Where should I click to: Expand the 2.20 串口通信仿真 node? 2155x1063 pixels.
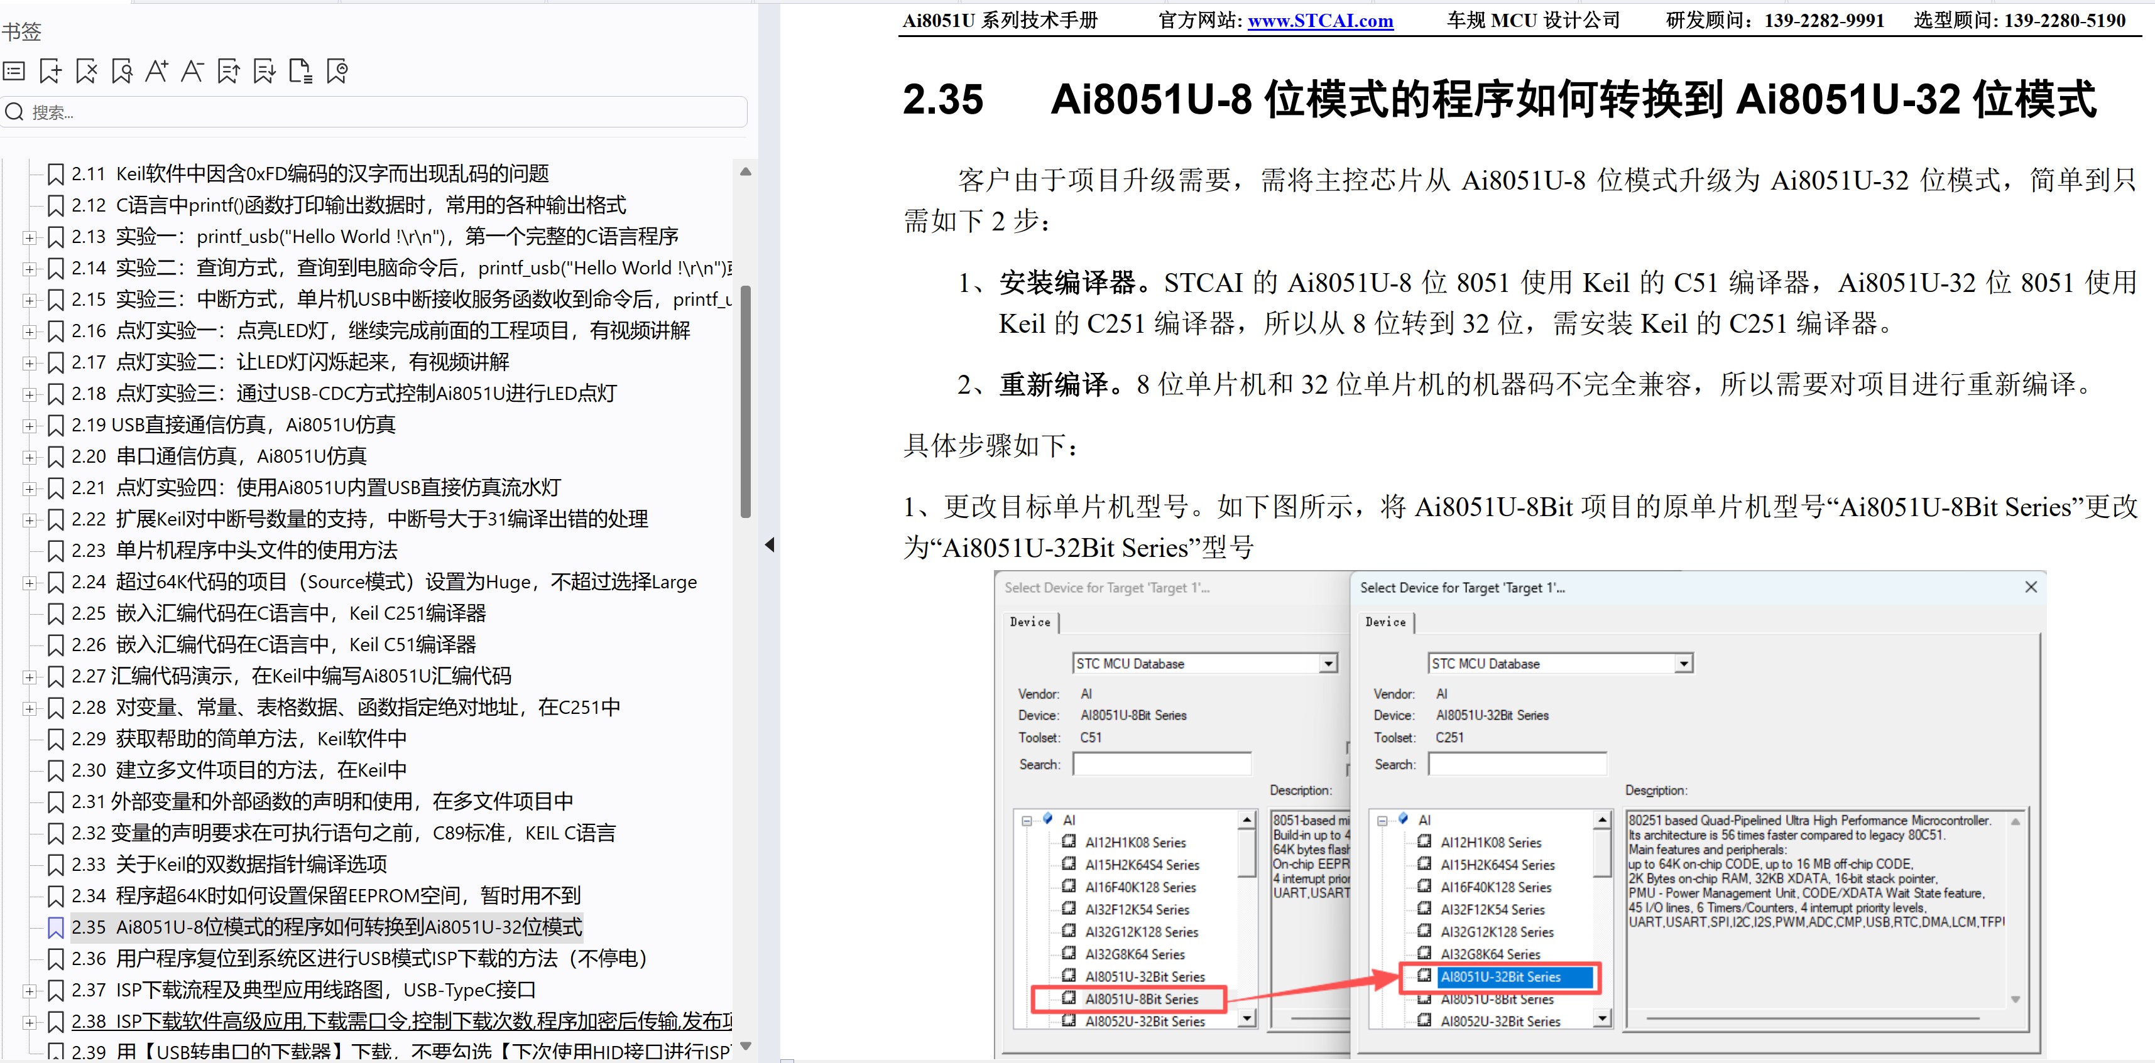[x=30, y=456]
